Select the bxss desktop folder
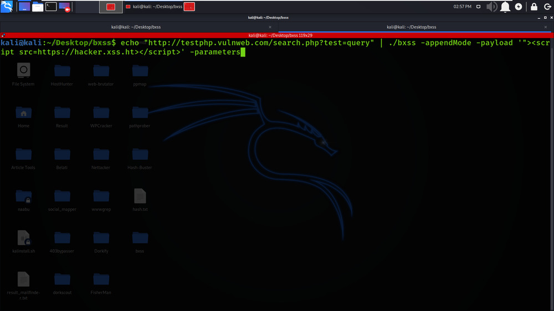 [x=140, y=241]
